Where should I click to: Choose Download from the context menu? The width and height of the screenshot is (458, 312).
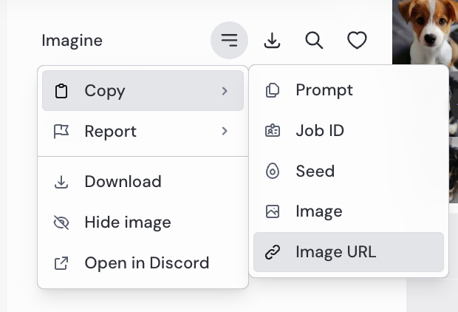point(143,182)
